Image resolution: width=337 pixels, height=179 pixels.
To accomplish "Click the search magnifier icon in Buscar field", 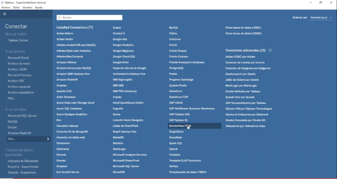I will 59,18.
